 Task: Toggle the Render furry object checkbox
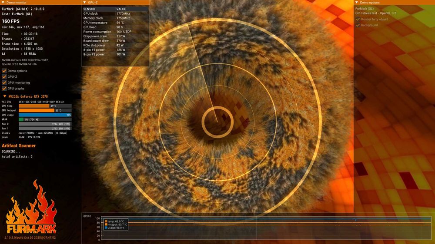coord(358,19)
